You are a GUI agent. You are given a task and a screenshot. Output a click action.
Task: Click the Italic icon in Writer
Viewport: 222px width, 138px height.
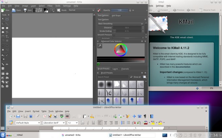pyautogui.click(x=87, y=123)
